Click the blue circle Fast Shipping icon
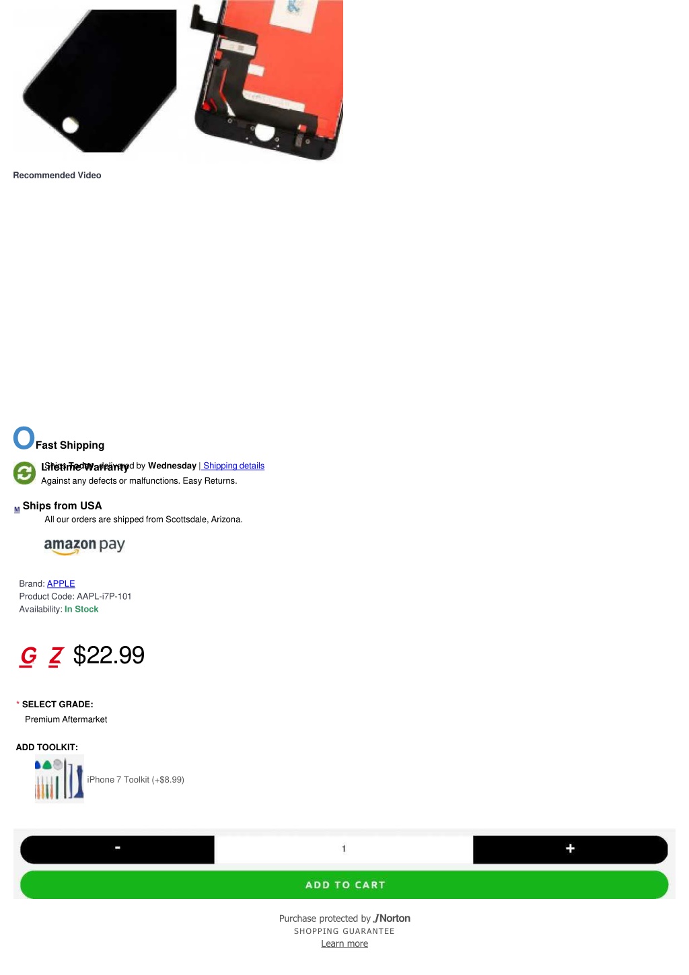 (24, 437)
